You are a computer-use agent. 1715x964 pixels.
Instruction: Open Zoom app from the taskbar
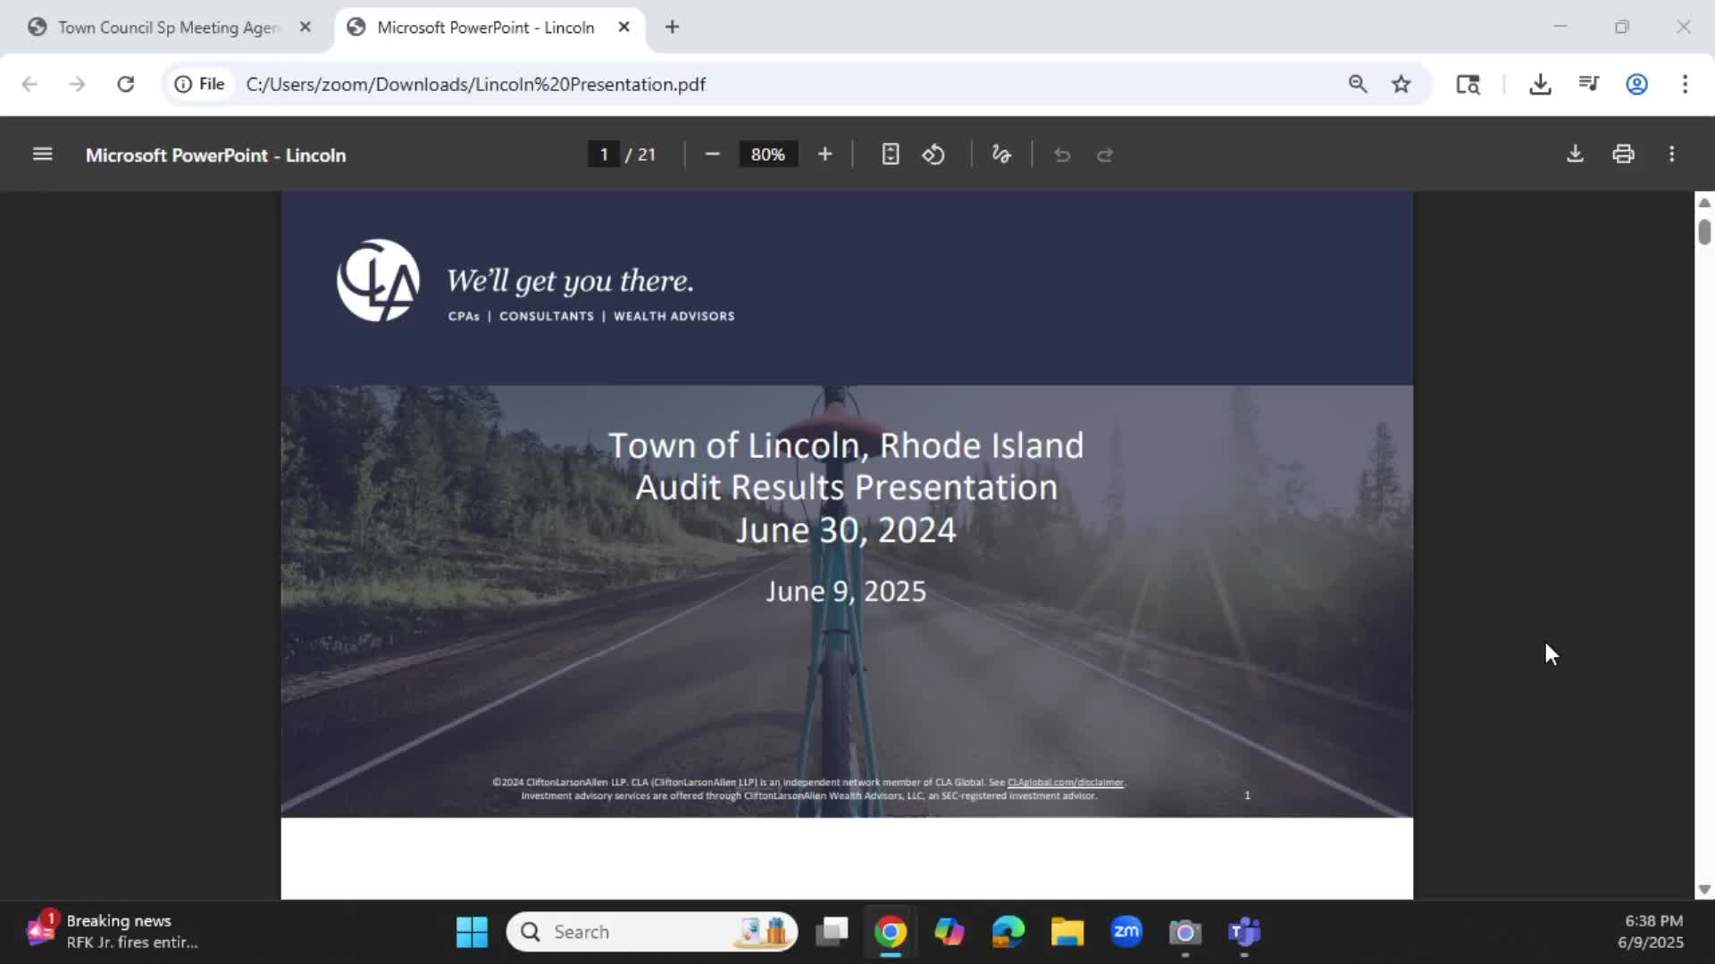pyautogui.click(x=1125, y=932)
